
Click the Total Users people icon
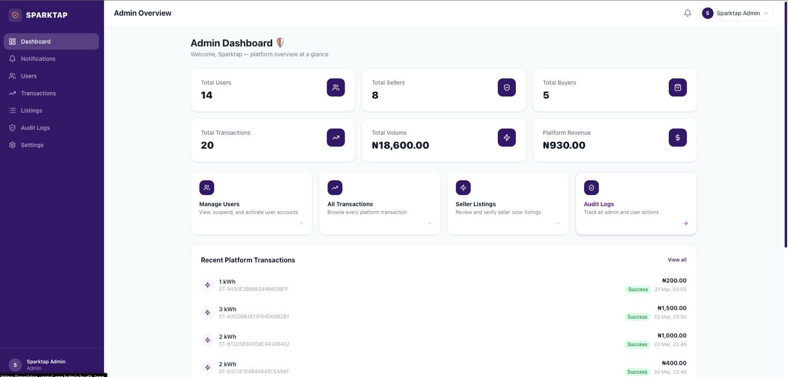tap(336, 88)
